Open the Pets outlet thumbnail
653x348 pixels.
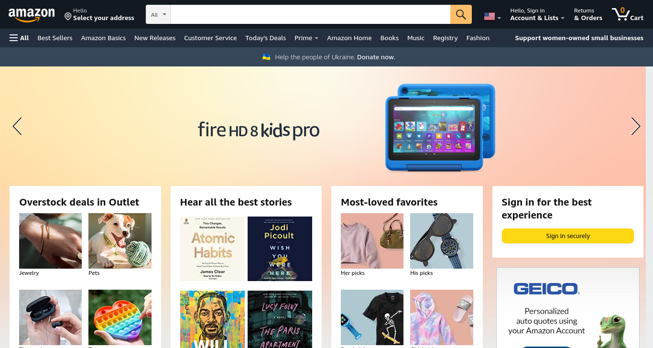(120, 241)
